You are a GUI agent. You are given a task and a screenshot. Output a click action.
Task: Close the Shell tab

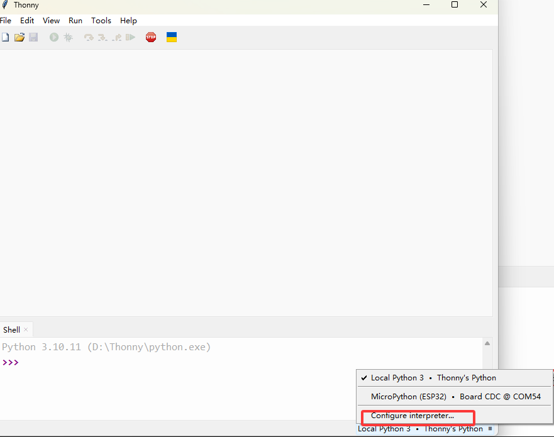click(x=26, y=330)
